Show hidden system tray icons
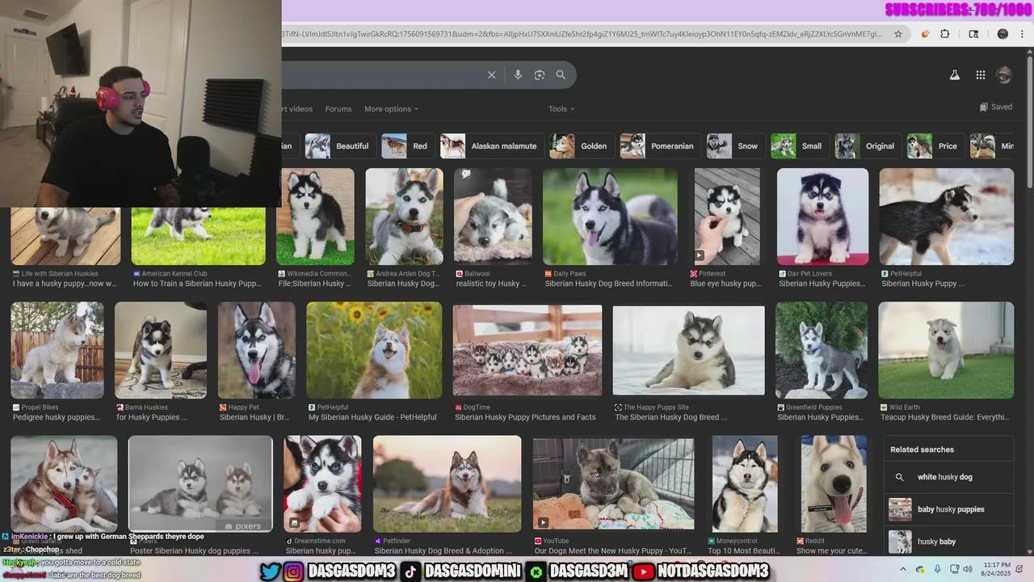This screenshot has width=1034, height=582. [x=903, y=569]
